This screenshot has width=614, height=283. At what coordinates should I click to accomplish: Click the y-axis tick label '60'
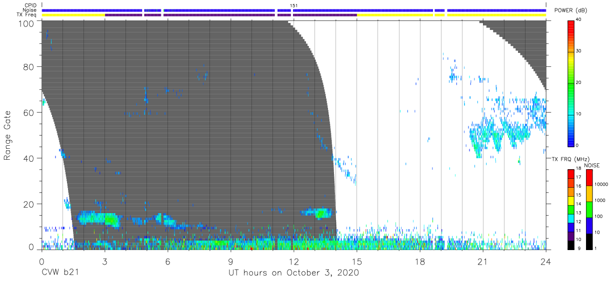28,112
